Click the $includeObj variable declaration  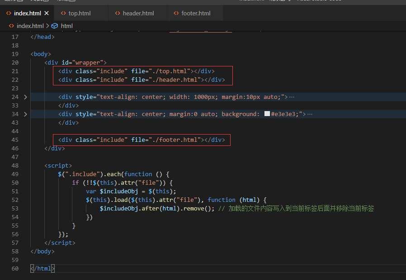coord(119,191)
